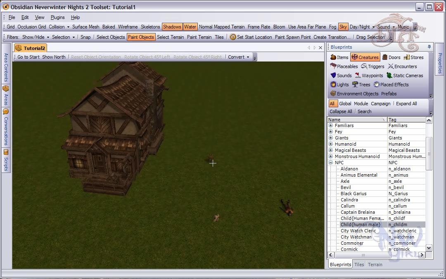
Task: Click the Go to Start button
Action: 28,57
